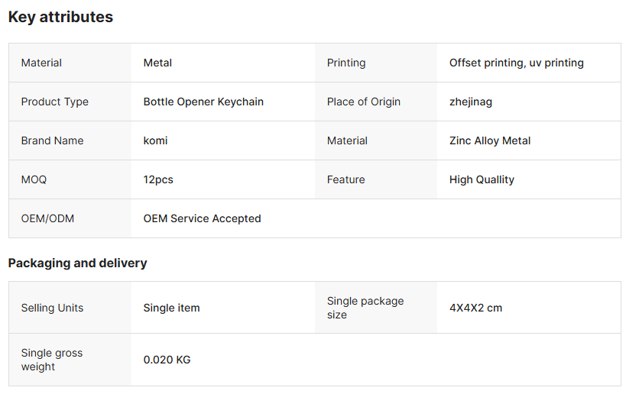Click the 0.020 KG weight value

[x=167, y=360]
